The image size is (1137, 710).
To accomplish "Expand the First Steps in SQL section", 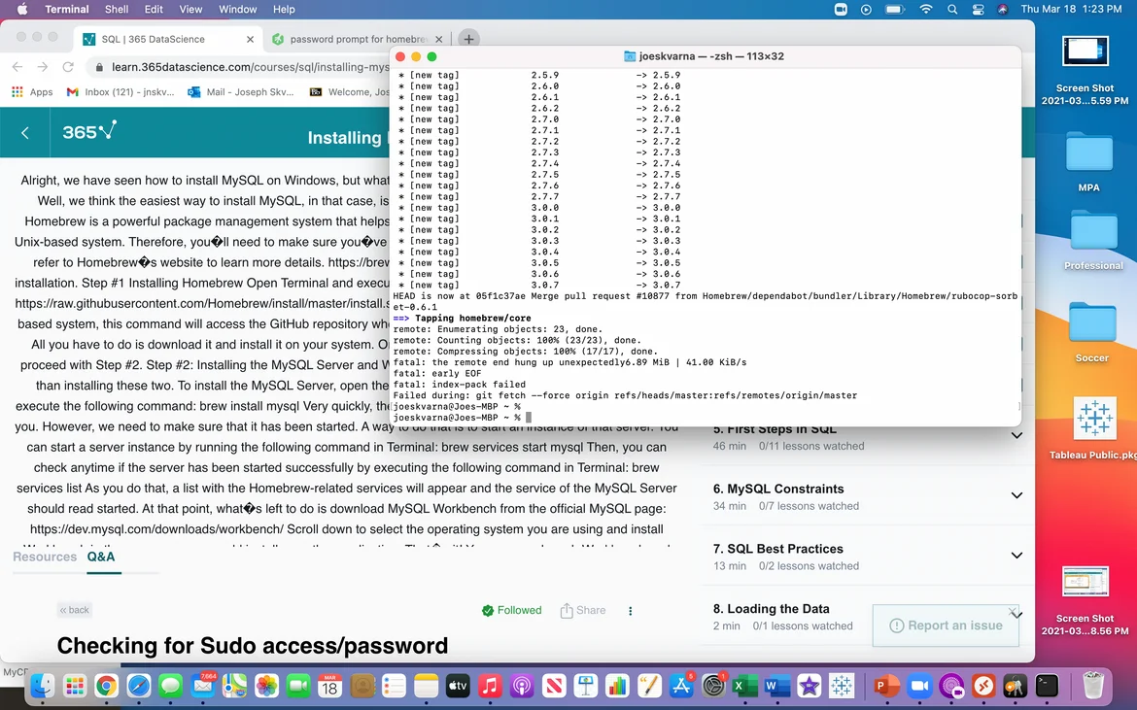I will click(1016, 435).
